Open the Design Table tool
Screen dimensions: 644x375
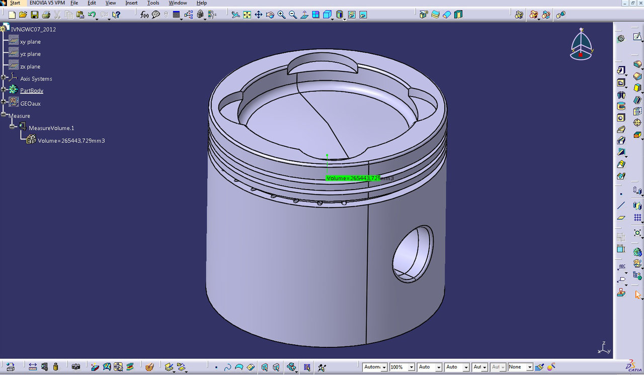coord(177,15)
